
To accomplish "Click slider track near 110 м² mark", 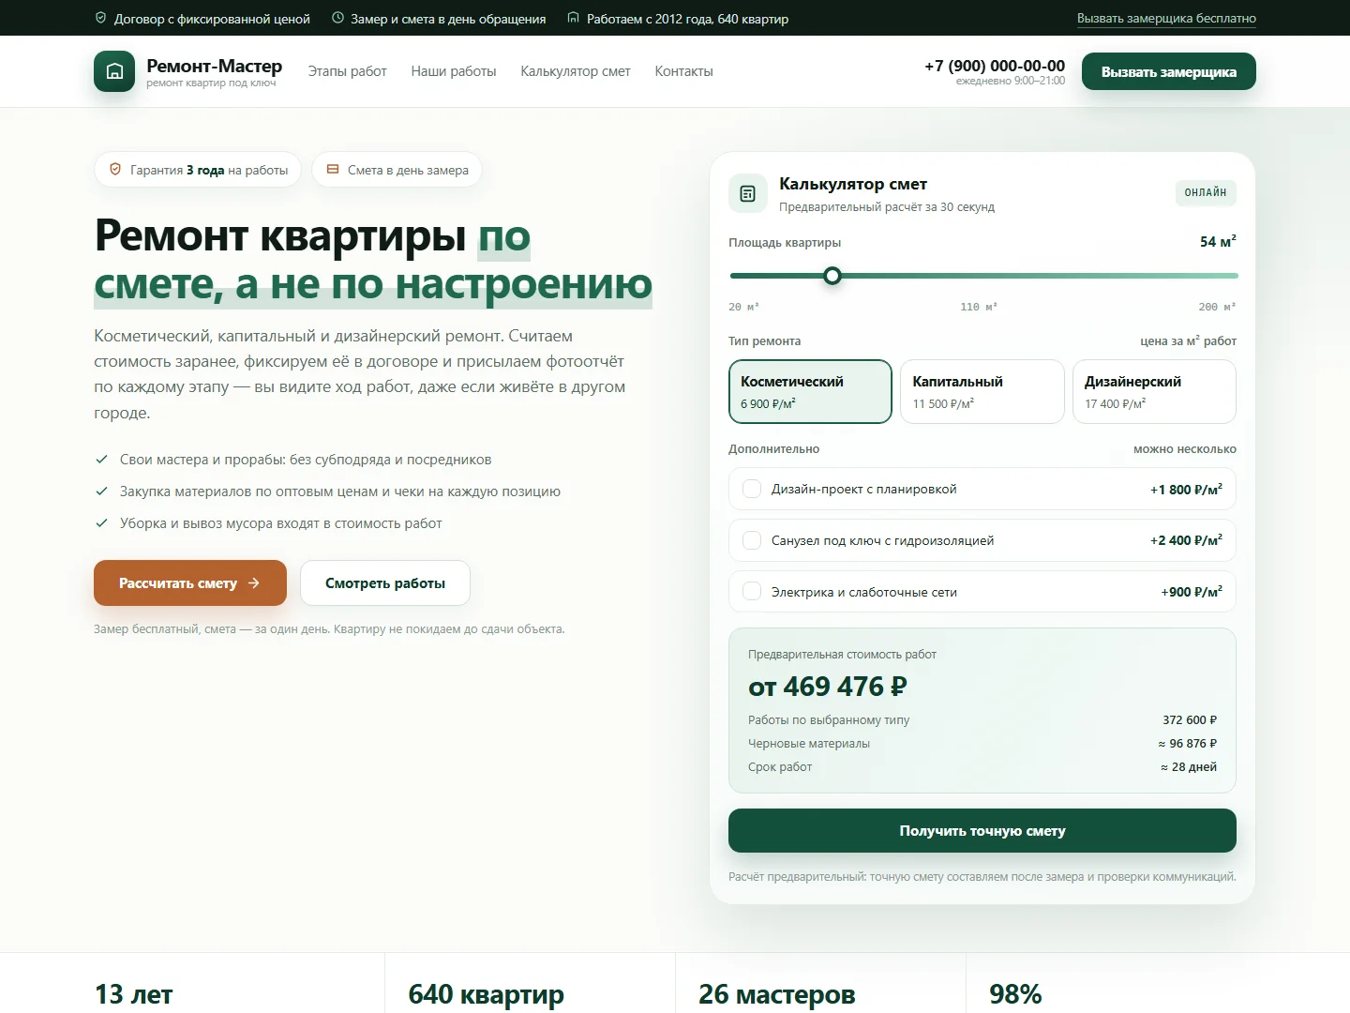I will tap(978, 276).
